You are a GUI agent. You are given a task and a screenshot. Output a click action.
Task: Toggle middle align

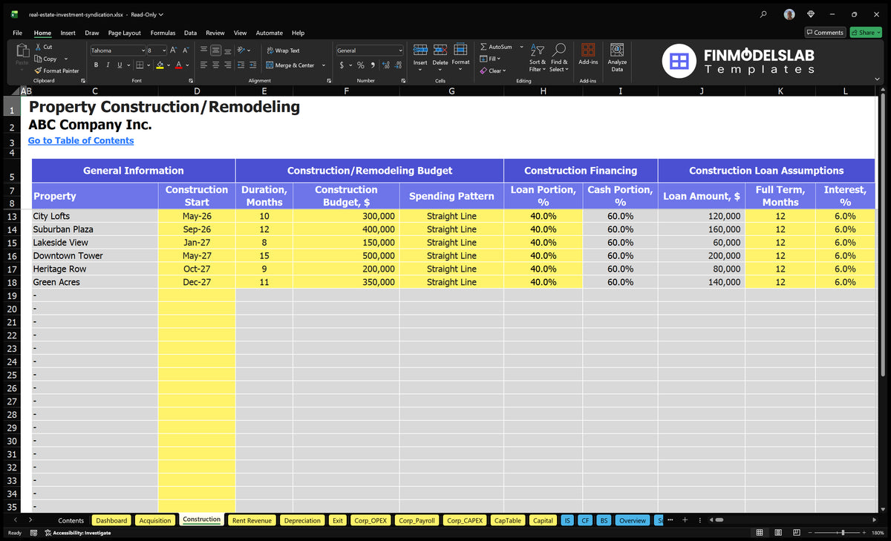215,50
